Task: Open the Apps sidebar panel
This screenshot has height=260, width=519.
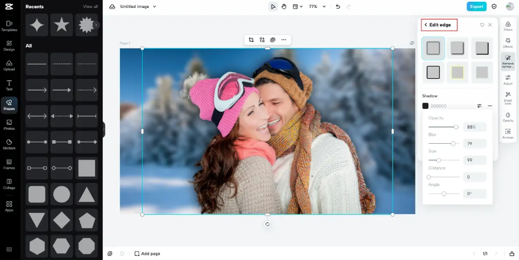Action: [9, 206]
